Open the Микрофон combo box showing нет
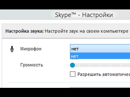The width and height of the screenshot is (130, 97). point(100,48)
